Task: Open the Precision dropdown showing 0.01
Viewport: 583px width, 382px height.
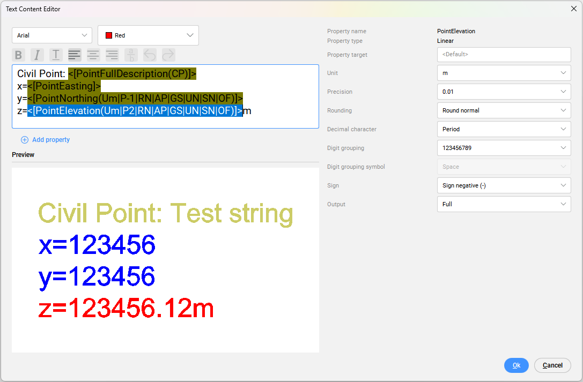Action: click(x=504, y=92)
